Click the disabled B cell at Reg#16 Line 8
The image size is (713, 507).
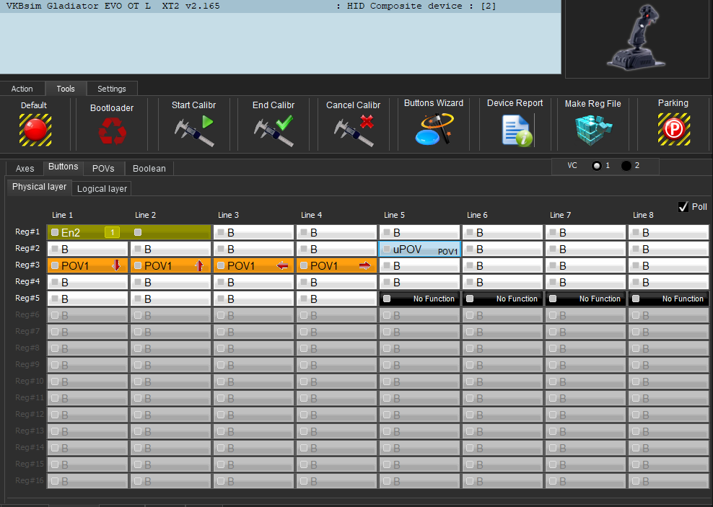click(668, 481)
